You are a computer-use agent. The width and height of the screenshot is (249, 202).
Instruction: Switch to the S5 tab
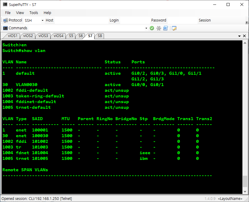[x=71, y=36]
